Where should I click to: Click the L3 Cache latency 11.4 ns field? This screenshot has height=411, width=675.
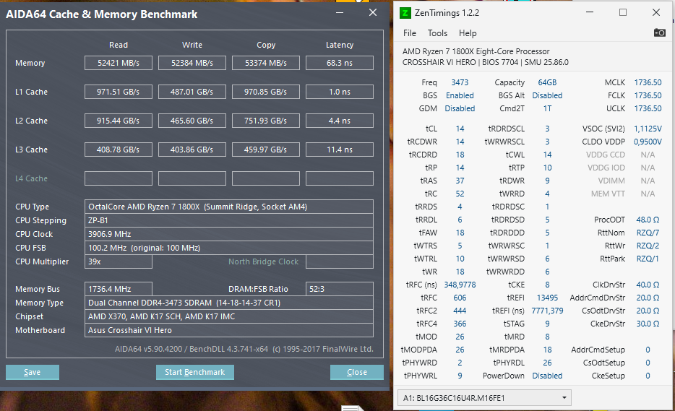tap(340, 150)
